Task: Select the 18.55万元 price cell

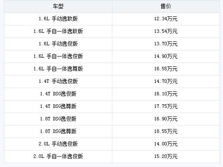Action: (x=166, y=132)
